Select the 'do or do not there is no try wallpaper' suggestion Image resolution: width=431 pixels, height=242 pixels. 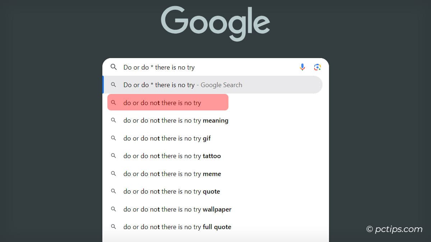point(177,209)
